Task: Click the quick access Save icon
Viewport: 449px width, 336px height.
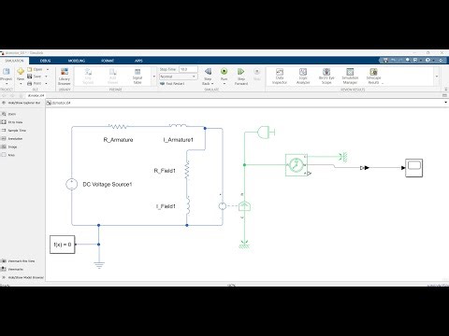Action: tap(385, 60)
